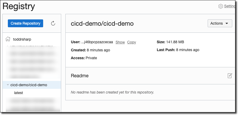Click the truncated user ID text

click(97, 42)
